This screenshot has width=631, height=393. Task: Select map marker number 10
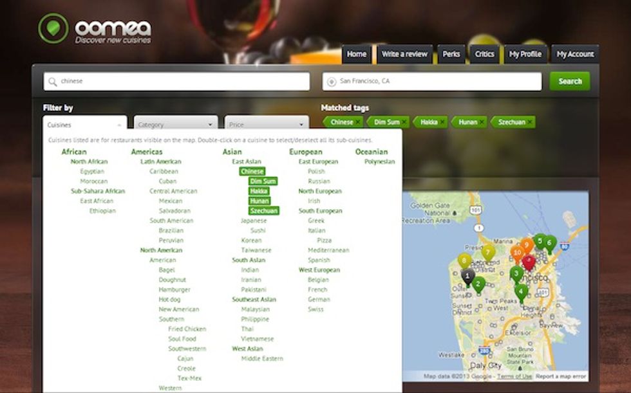pos(518,251)
